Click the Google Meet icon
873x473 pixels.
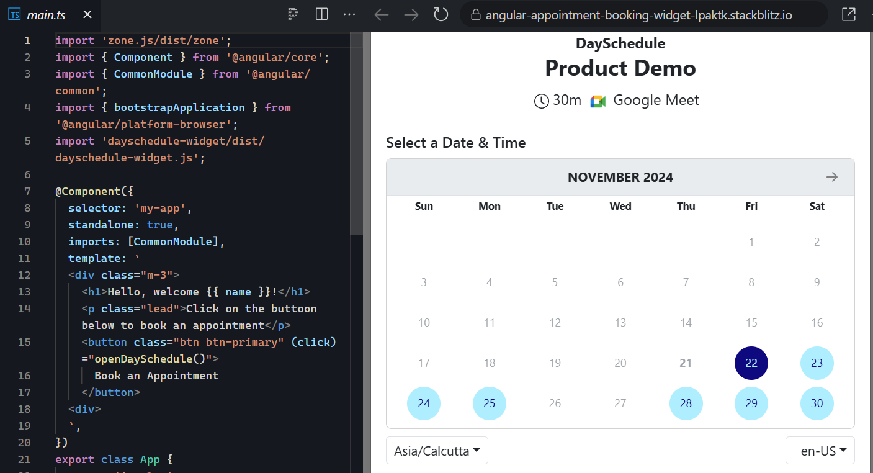tap(598, 101)
